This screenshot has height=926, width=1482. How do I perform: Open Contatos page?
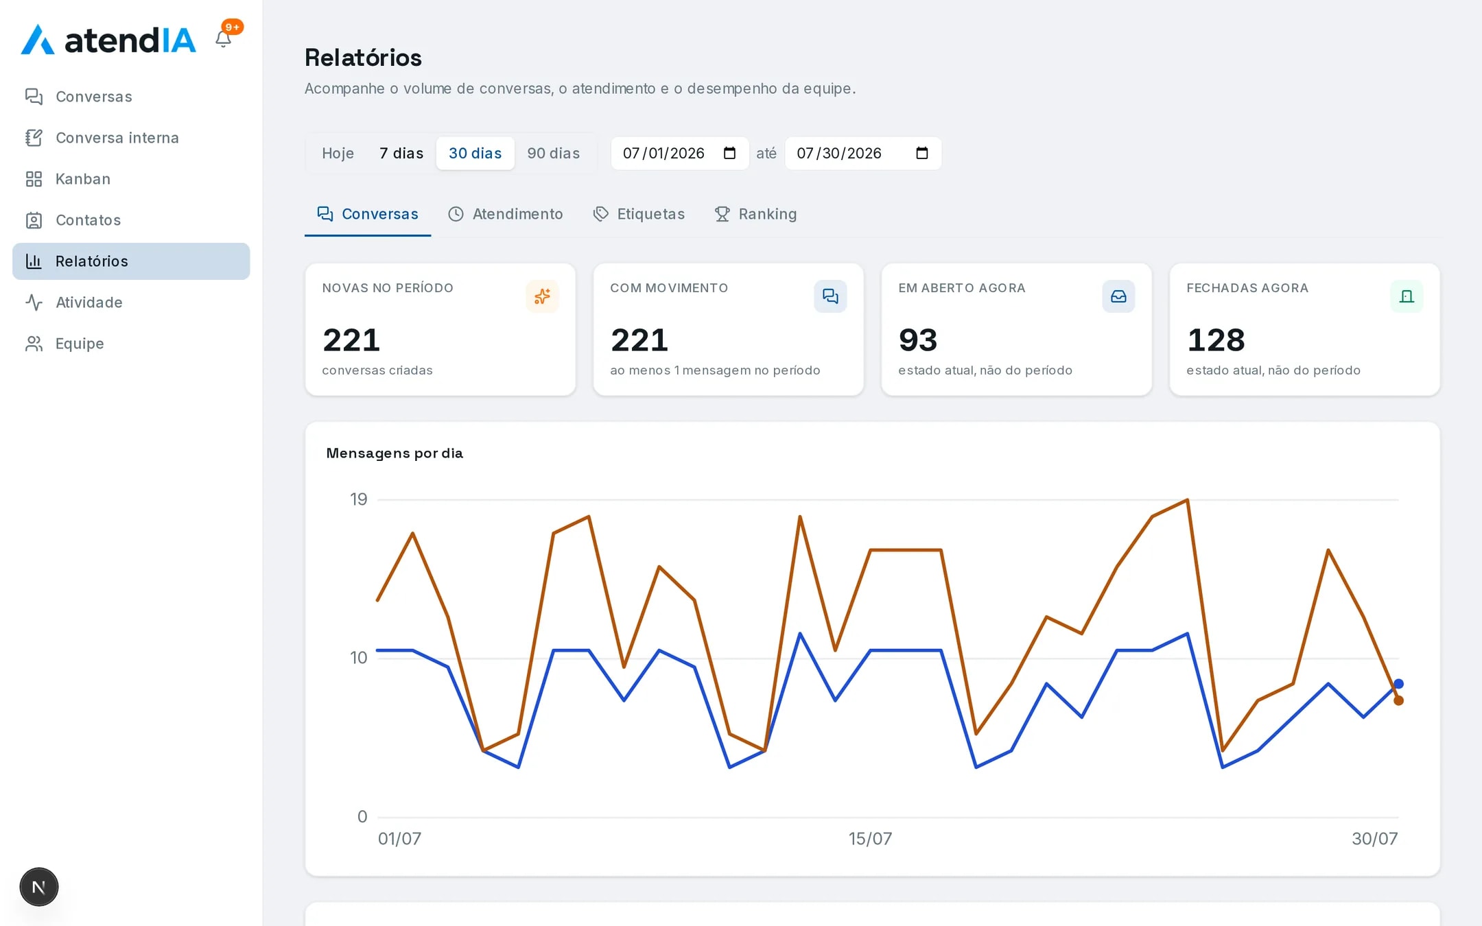pos(131,220)
